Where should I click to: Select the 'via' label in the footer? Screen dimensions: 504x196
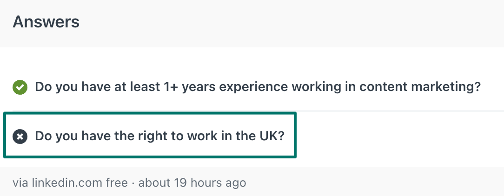[20, 183]
